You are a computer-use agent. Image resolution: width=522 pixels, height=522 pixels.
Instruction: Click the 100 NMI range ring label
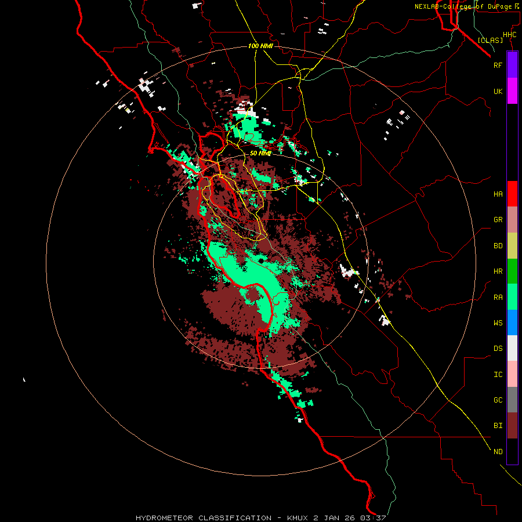click(260, 46)
